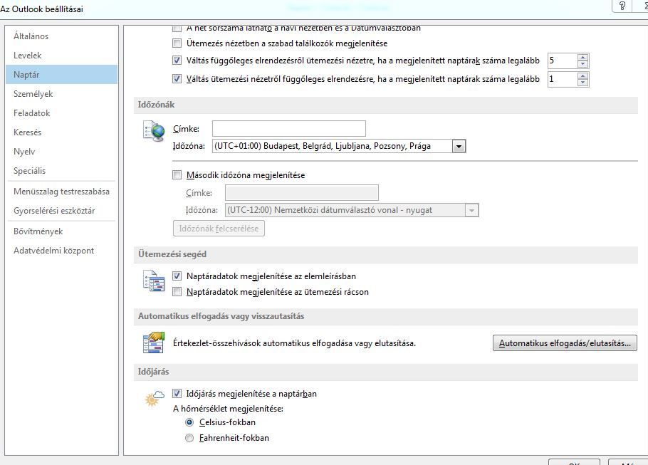Select Celsius-fokban radio button
The width and height of the screenshot is (648, 465).
coord(189,422)
